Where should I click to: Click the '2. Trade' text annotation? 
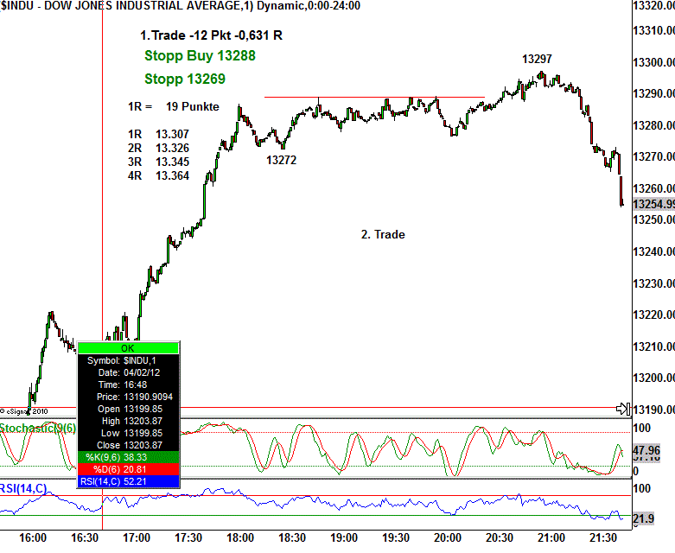click(x=382, y=234)
